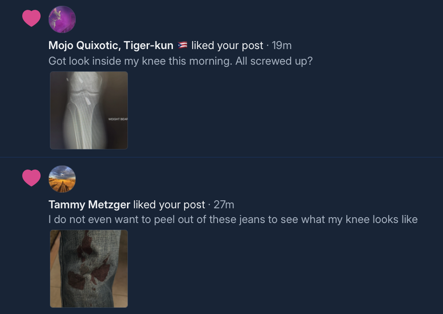
Task: Open the knee X-ray image thumbnail
Action: click(x=89, y=110)
